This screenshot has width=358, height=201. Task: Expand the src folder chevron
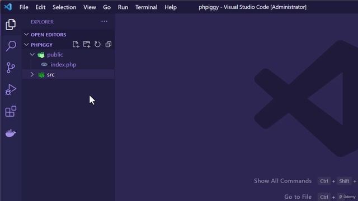32,74
